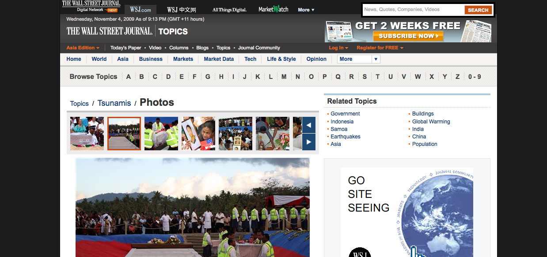Select the thumbnail of woman holding portrait

pyautogui.click(x=198, y=134)
